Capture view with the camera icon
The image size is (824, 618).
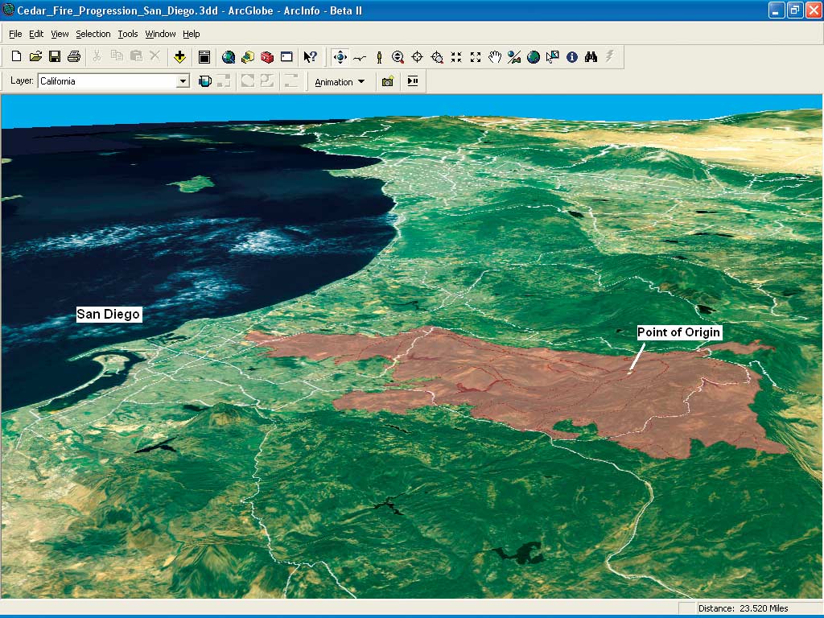pyautogui.click(x=388, y=81)
